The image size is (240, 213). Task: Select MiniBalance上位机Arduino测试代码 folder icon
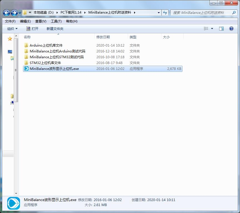pyautogui.click(x=26, y=51)
